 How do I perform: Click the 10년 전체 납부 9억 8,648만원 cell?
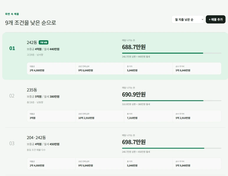pos(100,69)
